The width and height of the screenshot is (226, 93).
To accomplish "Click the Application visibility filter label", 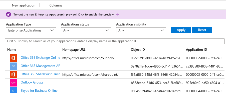I will [131, 24].
